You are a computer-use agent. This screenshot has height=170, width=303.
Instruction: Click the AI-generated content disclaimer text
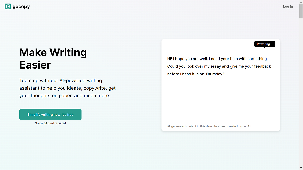(x=209, y=126)
